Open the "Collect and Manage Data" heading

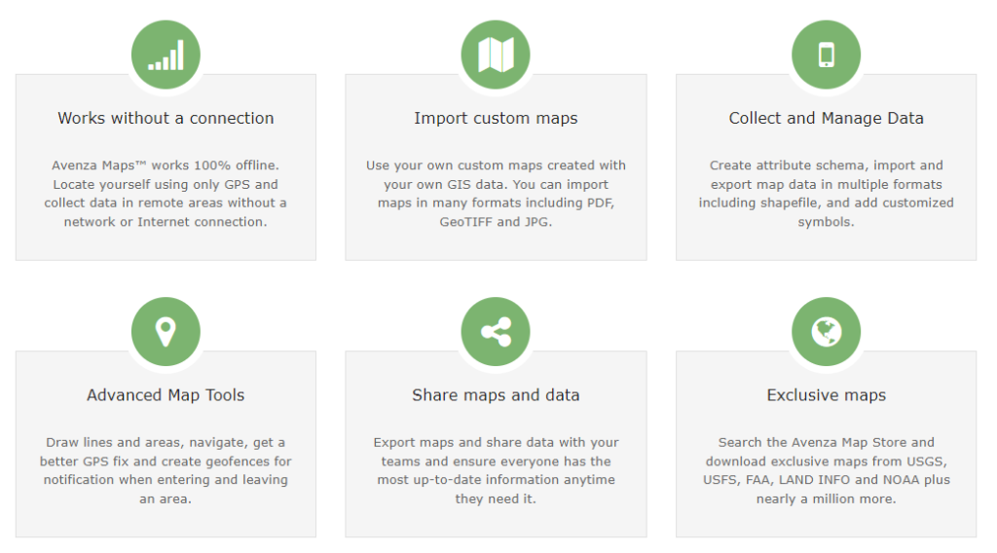pyautogui.click(x=826, y=118)
